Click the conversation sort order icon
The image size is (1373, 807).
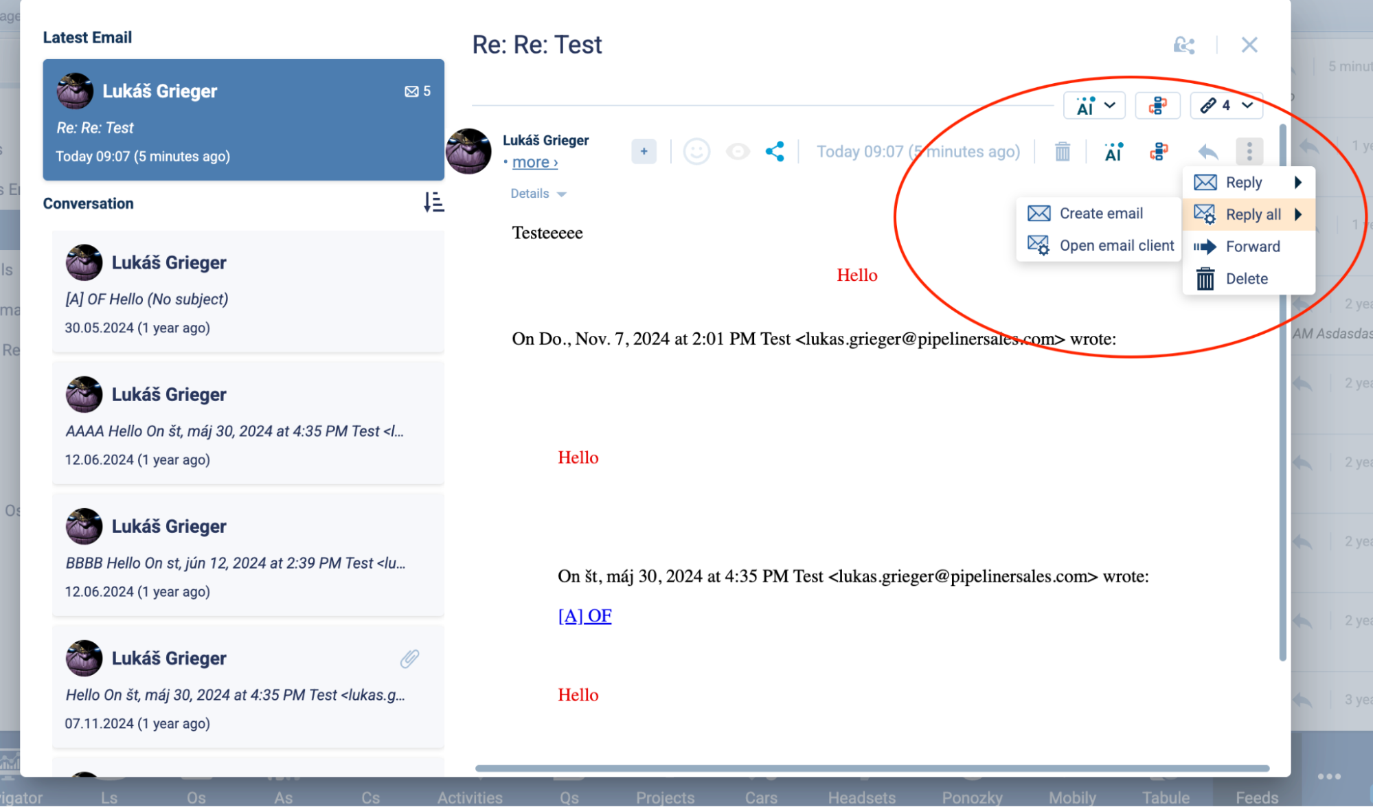433,203
